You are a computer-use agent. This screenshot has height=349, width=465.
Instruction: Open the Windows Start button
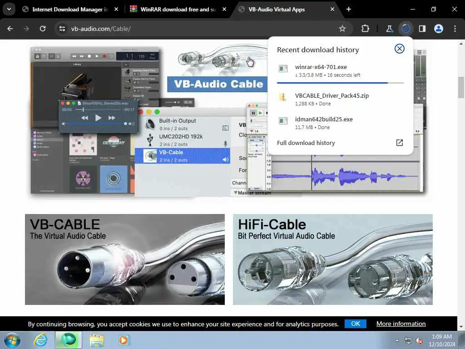(x=12, y=340)
